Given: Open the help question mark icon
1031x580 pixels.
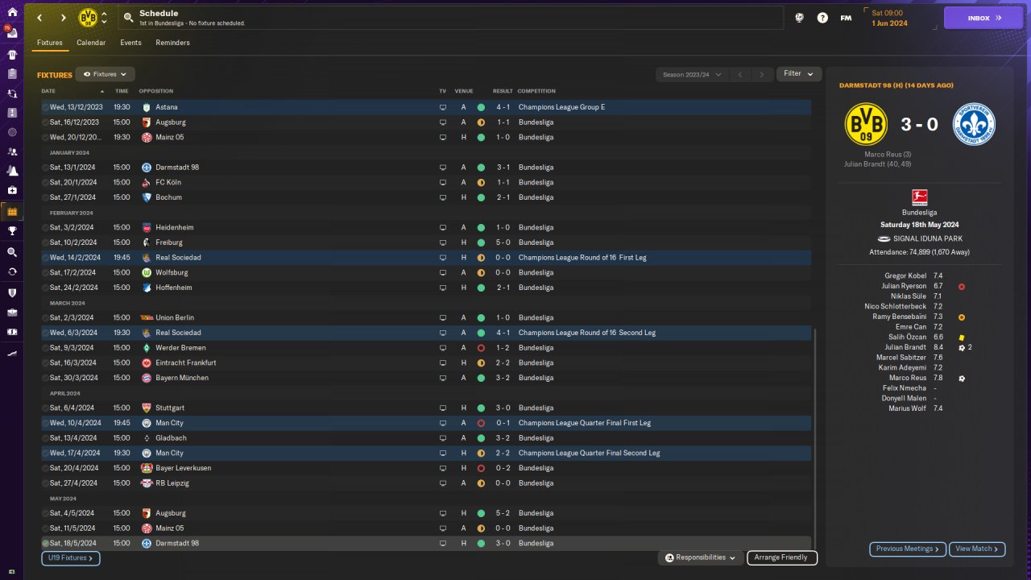Looking at the screenshot, I should [822, 18].
